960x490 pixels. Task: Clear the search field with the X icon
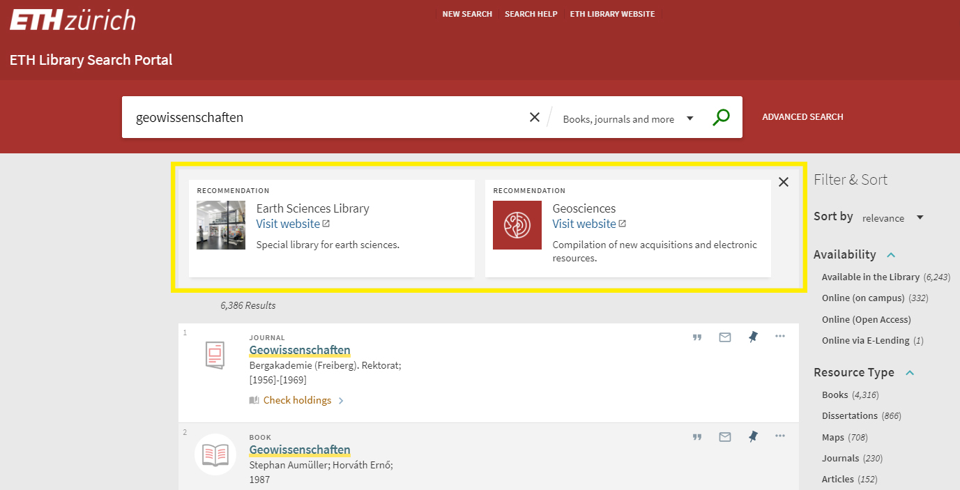click(535, 117)
